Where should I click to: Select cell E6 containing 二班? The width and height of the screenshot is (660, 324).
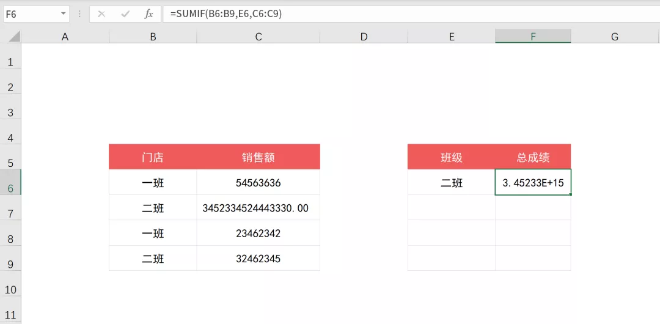[x=452, y=182]
